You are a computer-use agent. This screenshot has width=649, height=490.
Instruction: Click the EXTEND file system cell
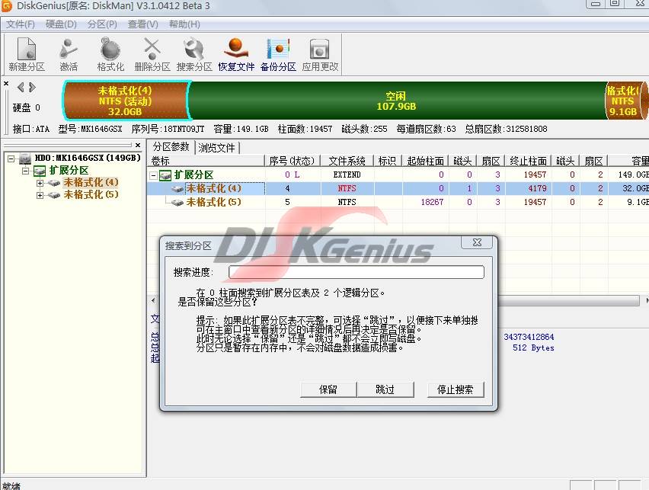[x=347, y=175]
